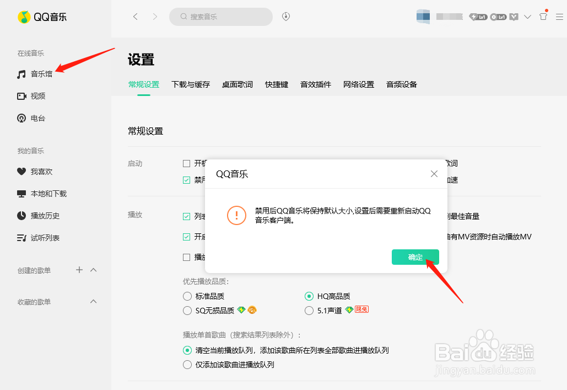Create a new playlist with the plus icon
This screenshot has height=390, width=567.
pyautogui.click(x=79, y=270)
